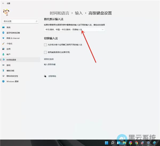Viewport: 160px width, 146px height.
Task: Open 个性化 settings page
Action: [x=21, y=44]
